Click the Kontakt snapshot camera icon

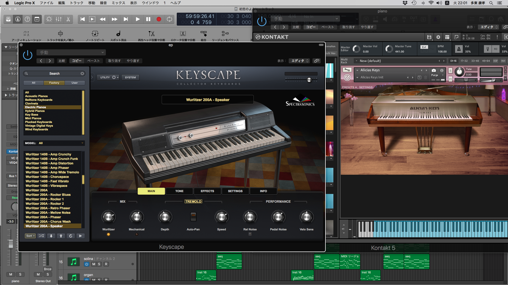(x=434, y=70)
